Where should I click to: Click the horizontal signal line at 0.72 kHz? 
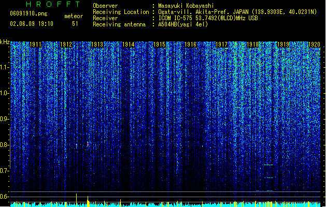[268, 165]
